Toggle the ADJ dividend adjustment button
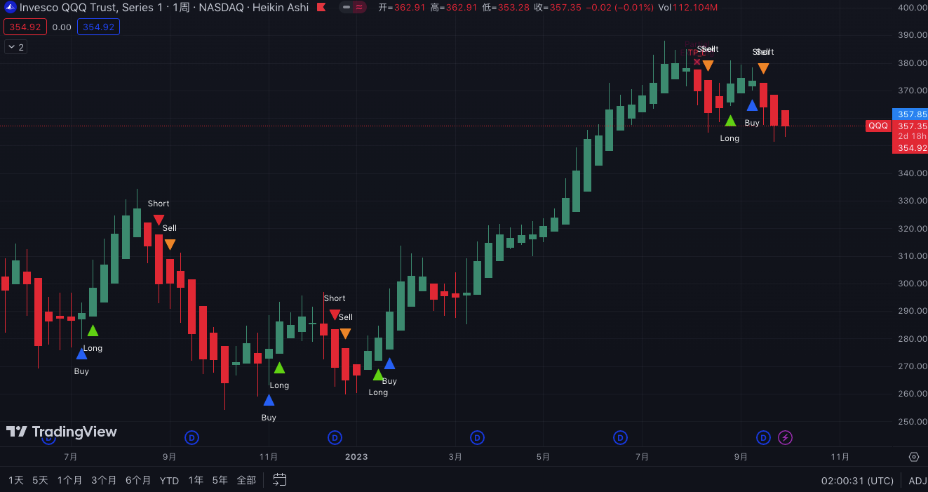This screenshot has height=492, width=928. pos(917,481)
